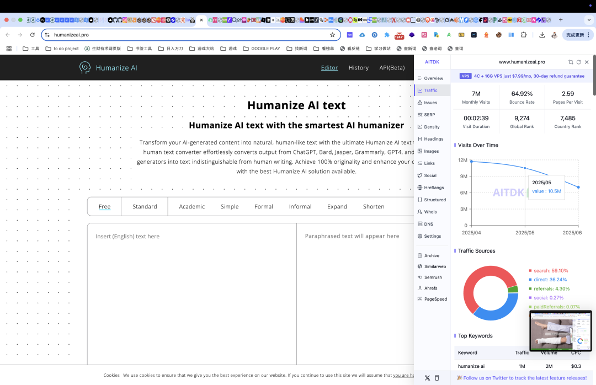Click the picture-in-picture video thumbnail
Viewport: 596px width, 385px height.
[x=561, y=331]
